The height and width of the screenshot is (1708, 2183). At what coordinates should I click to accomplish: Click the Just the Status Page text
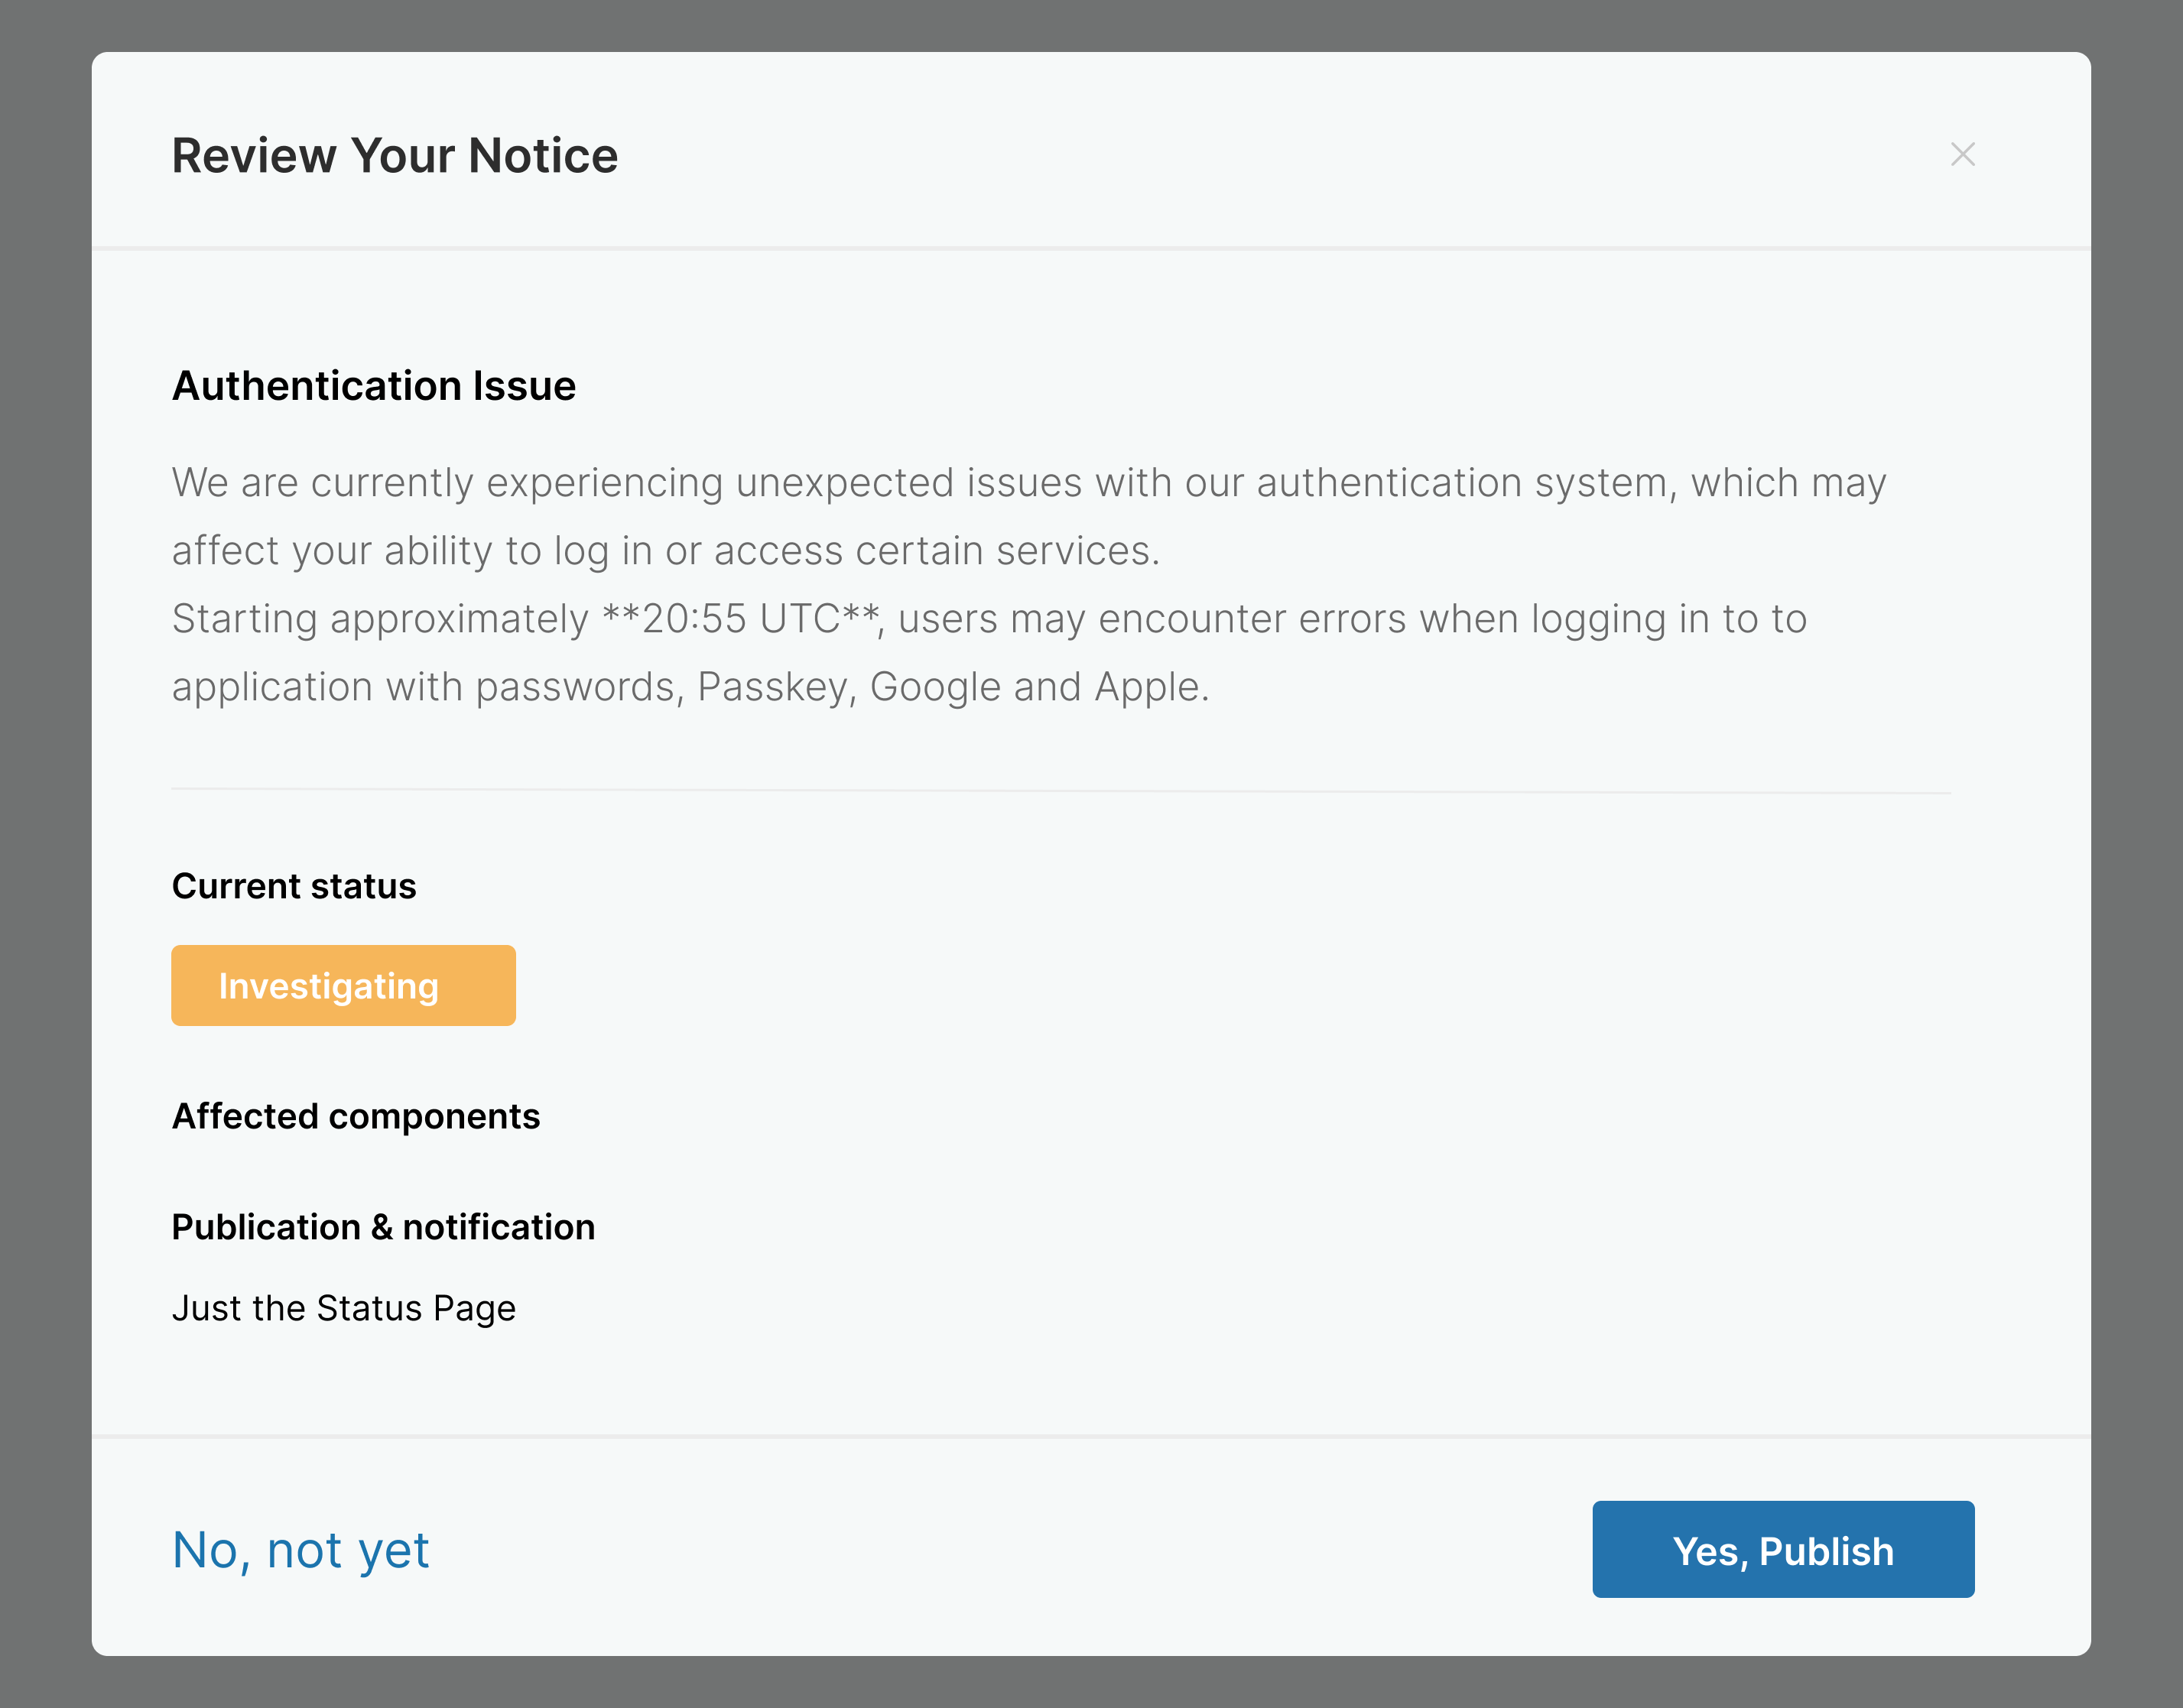344,1307
